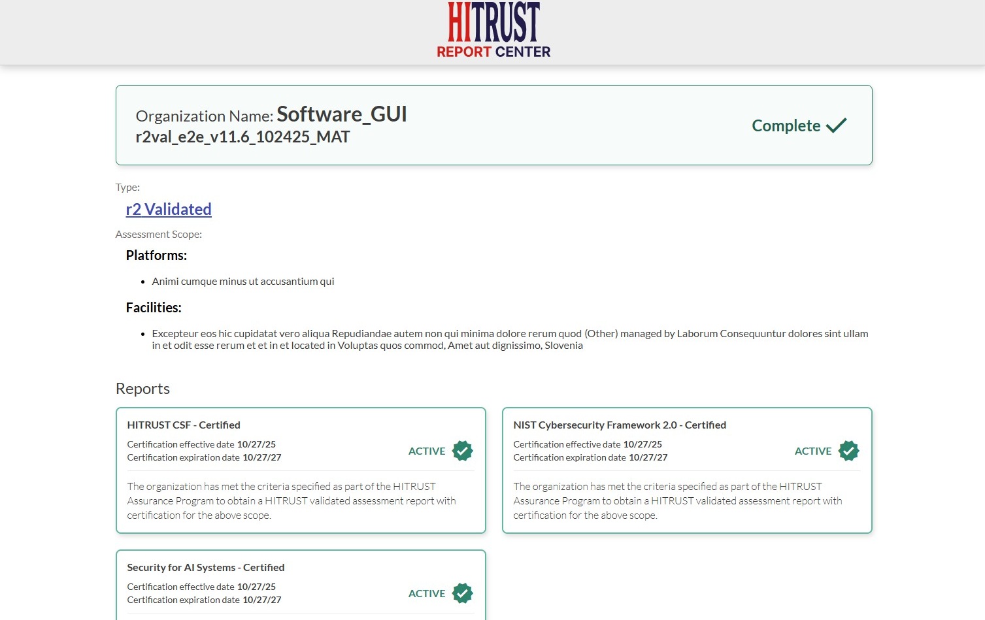Image resolution: width=985 pixels, height=620 pixels.
Task: Click the HITRUST logo in the header
Action: [493, 22]
